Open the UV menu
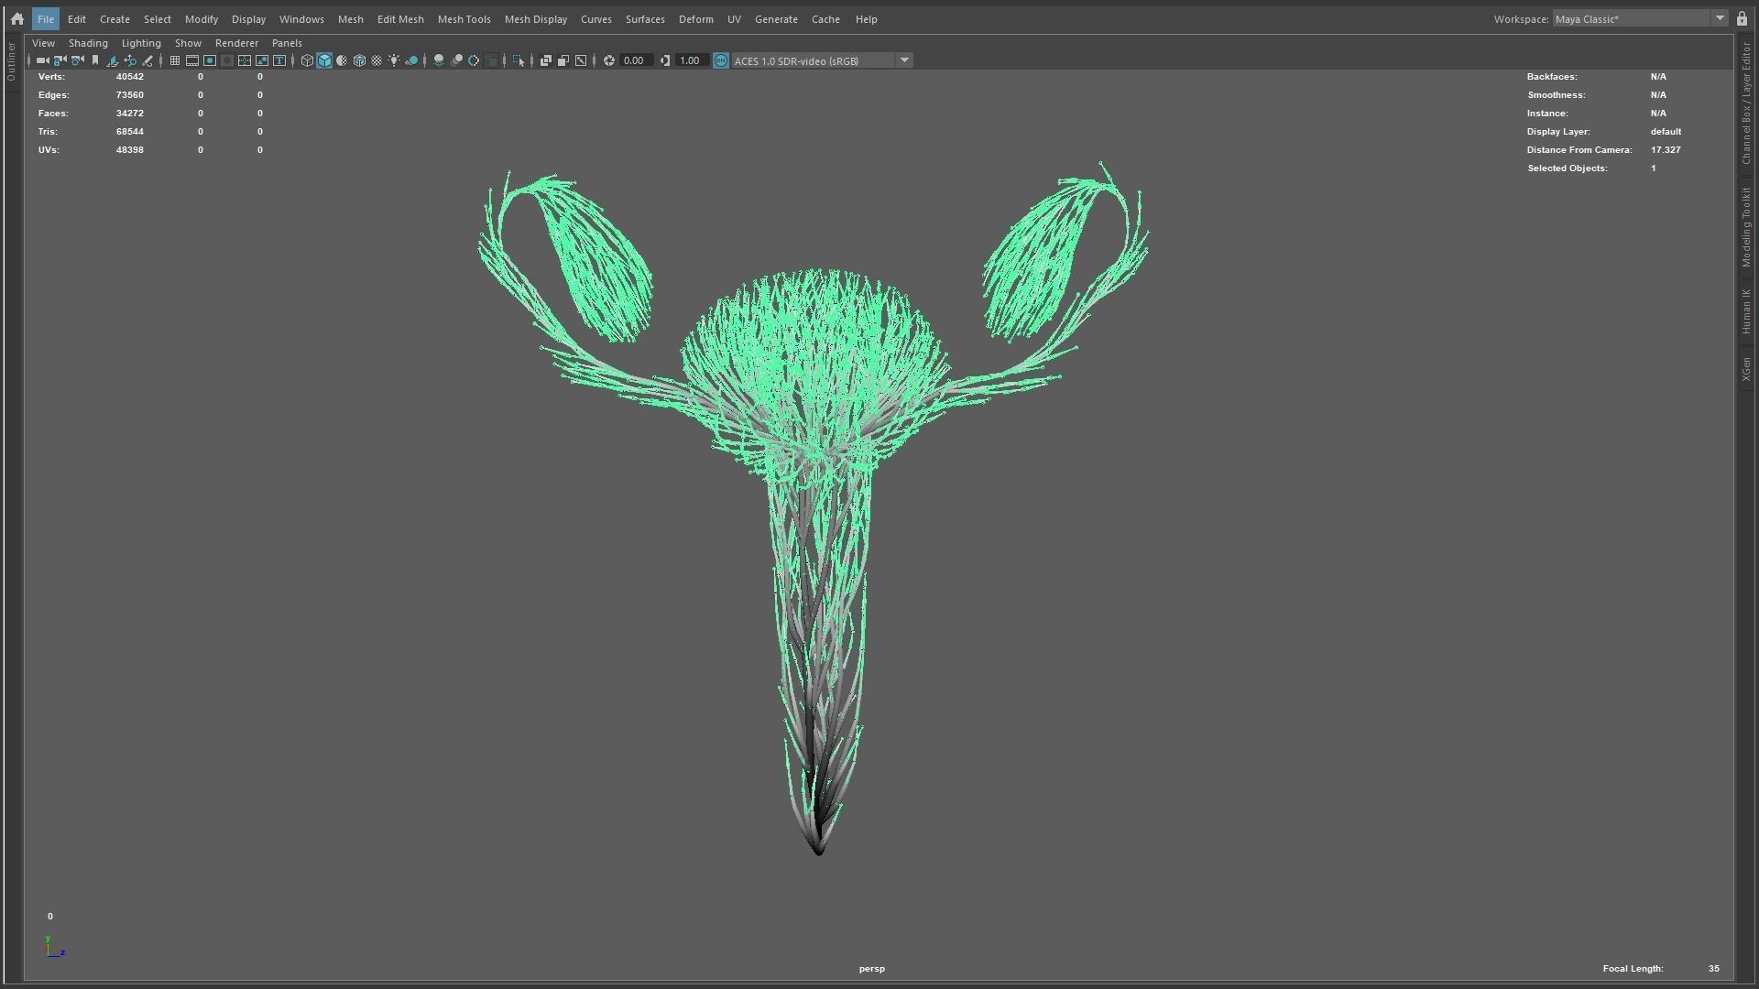 coord(734,18)
